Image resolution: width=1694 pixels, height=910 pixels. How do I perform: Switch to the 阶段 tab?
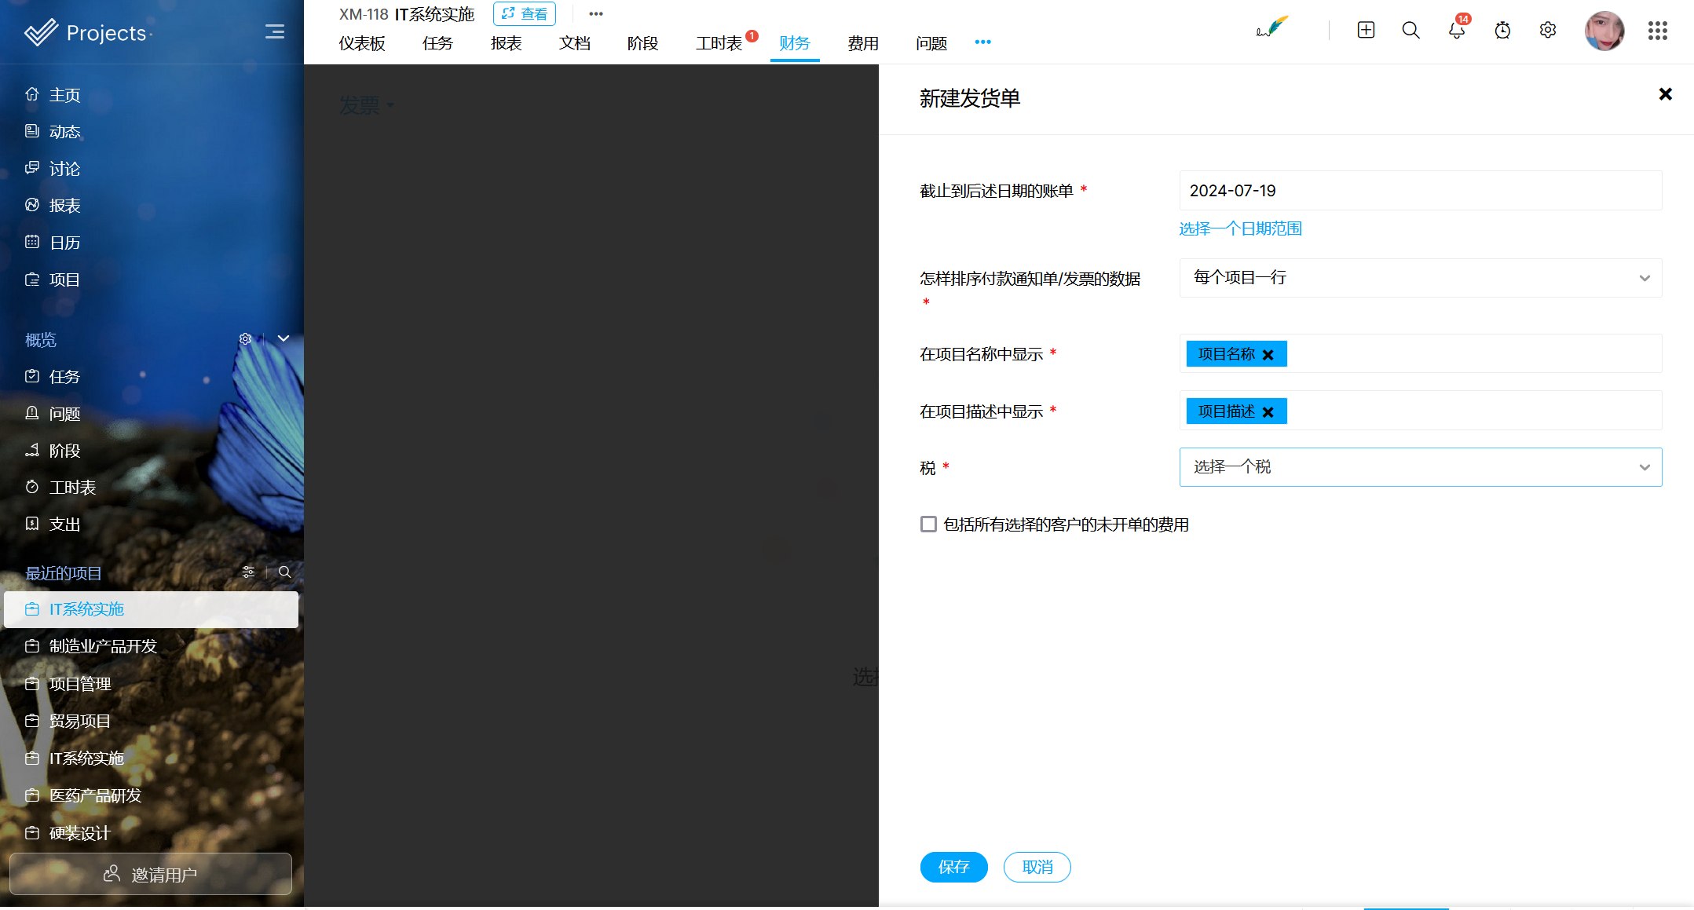[x=642, y=43]
